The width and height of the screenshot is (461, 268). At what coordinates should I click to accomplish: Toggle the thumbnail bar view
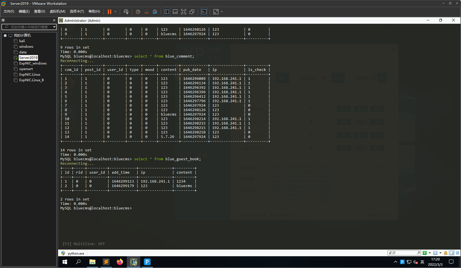click(x=175, y=12)
